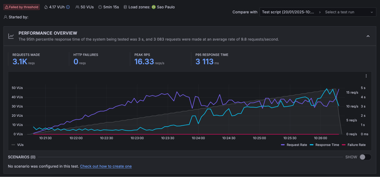380x177 pixels.
Task: Toggle the VUs legend entry
Action: coord(17,145)
